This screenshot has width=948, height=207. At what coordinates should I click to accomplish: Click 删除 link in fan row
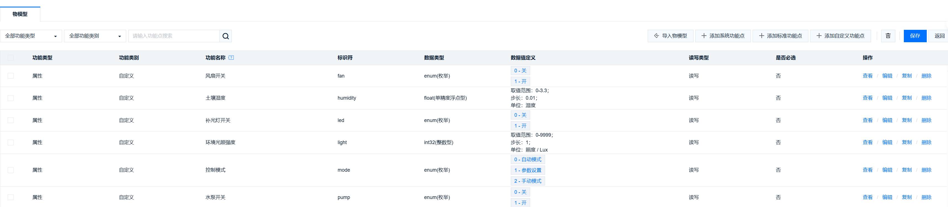click(x=926, y=76)
